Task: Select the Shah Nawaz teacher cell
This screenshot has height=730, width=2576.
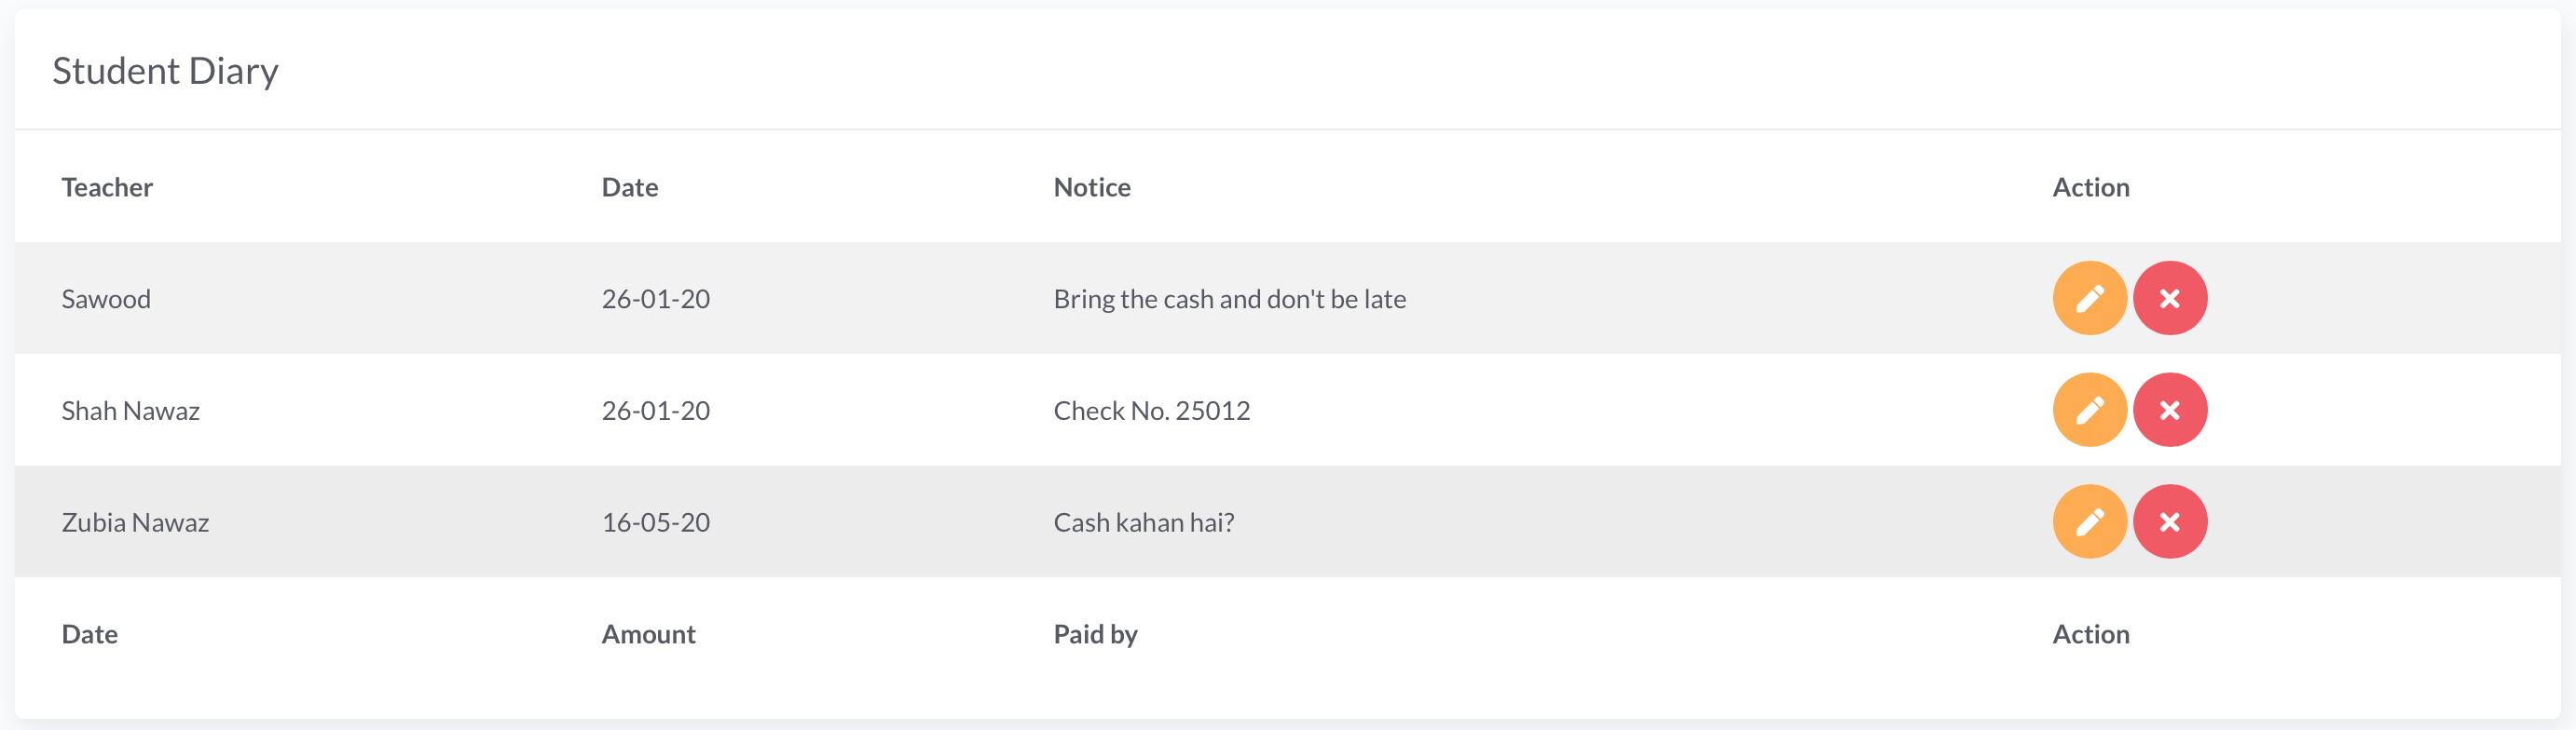Action: point(130,411)
